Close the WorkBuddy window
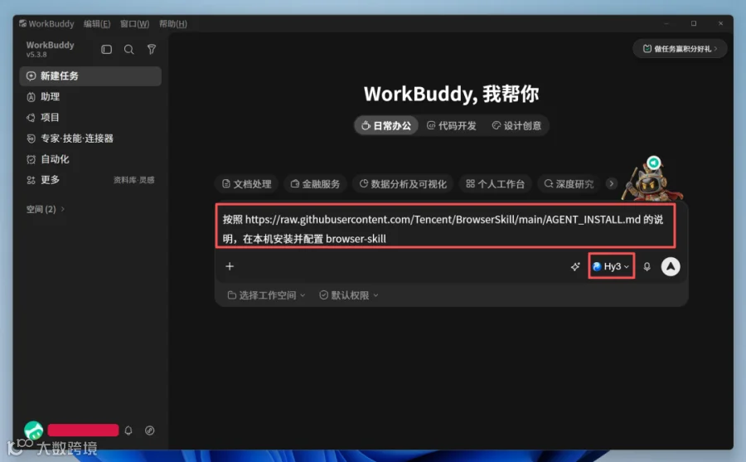 [721, 23]
